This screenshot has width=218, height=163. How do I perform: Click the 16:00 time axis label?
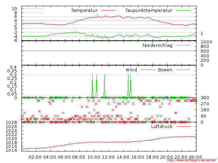pyautogui.click(x=138, y=157)
